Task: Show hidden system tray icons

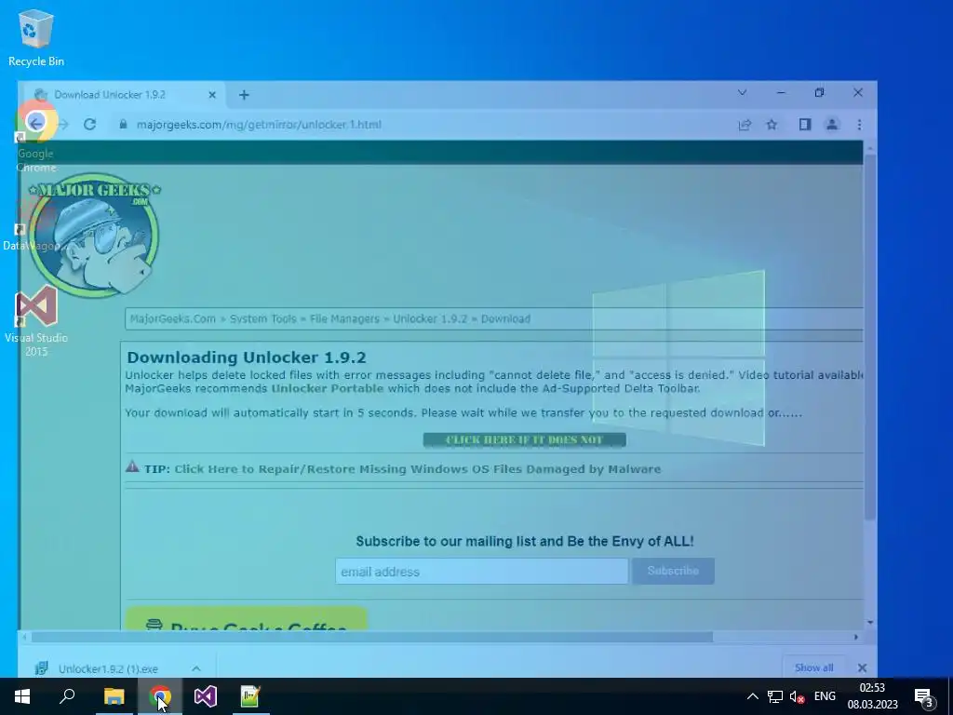Action: (752, 696)
